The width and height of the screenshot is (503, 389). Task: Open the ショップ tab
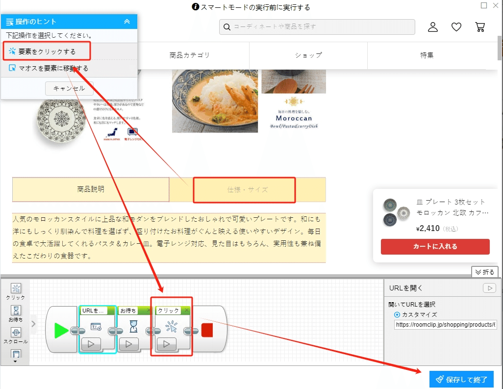(x=308, y=55)
